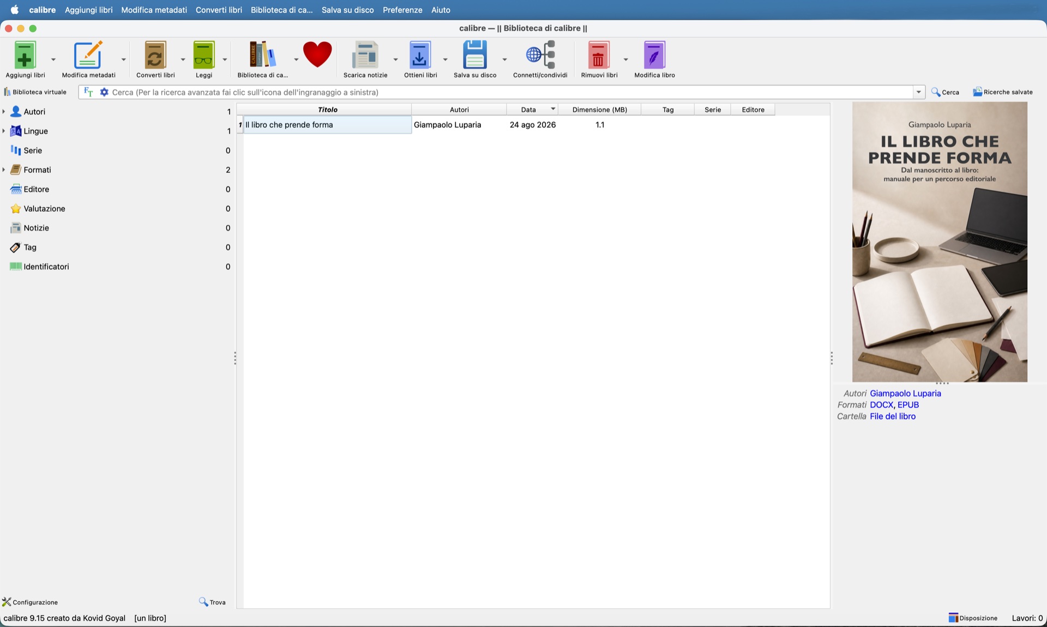Open the Converti libri dropdown arrow

pos(183,59)
